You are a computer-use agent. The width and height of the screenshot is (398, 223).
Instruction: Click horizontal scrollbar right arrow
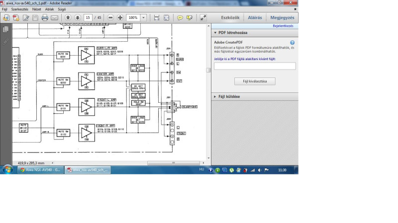click(x=203, y=163)
